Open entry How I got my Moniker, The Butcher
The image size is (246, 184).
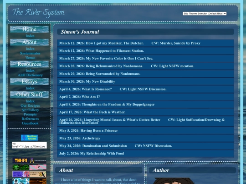pos(145,43)
